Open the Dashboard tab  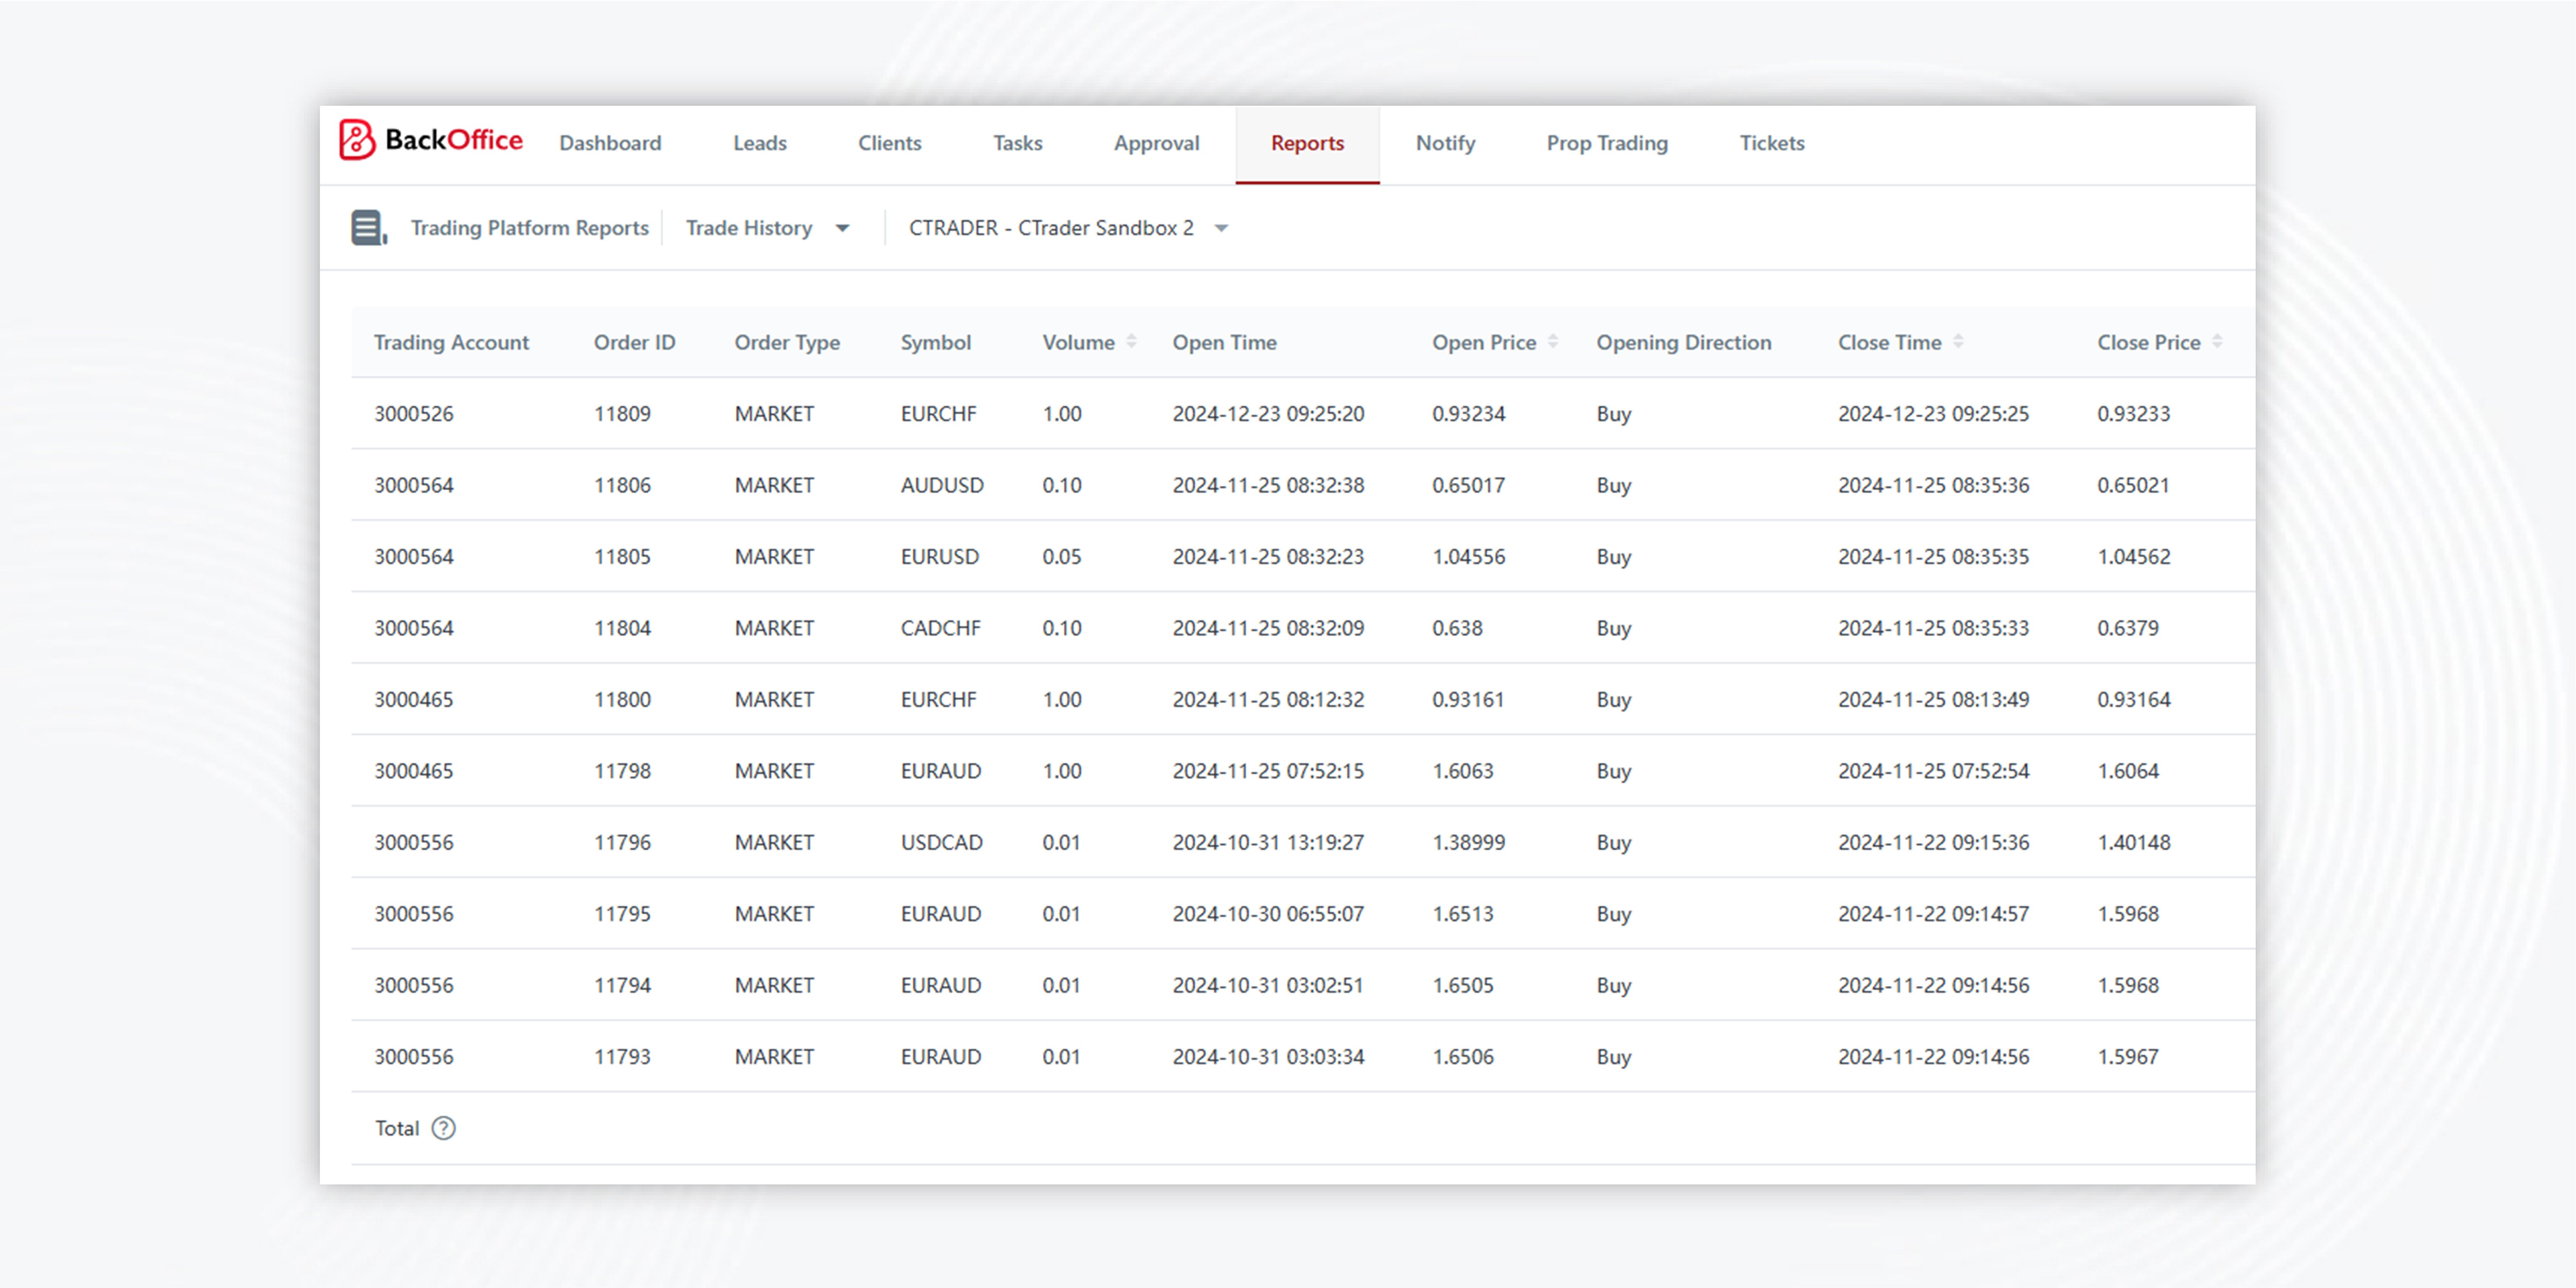(610, 143)
